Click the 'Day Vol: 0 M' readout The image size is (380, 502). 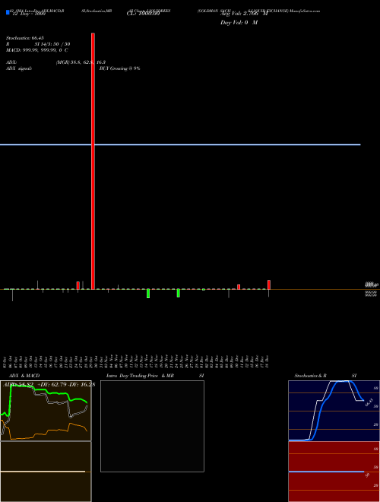click(x=239, y=23)
